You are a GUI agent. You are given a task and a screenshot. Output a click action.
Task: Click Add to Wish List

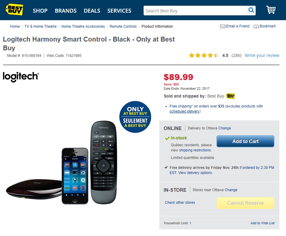click(x=262, y=223)
